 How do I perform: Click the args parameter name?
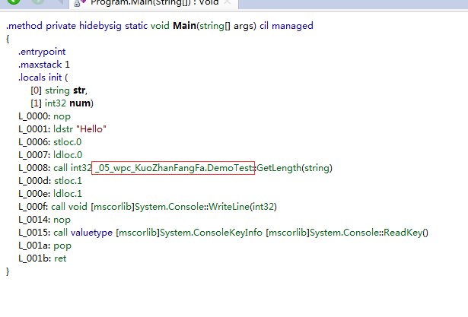pos(244,27)
